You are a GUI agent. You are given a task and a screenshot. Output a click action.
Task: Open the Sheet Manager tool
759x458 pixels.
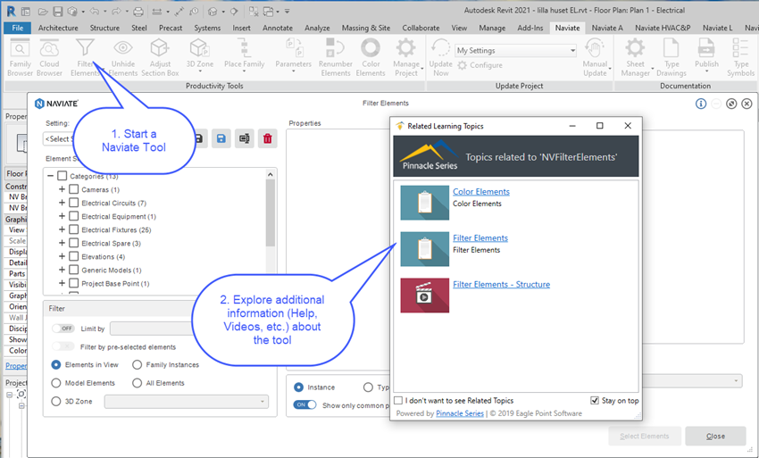click(635, 58)
